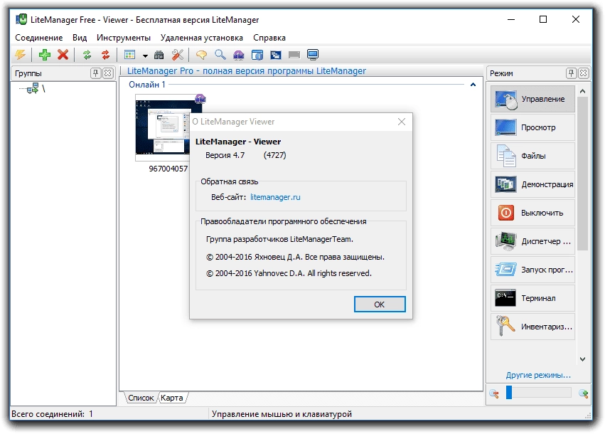The width and height of the screenshot is (605, 434).
Task: Click the blue monitor icon in toolbar
Action: [x=313, y=55]
